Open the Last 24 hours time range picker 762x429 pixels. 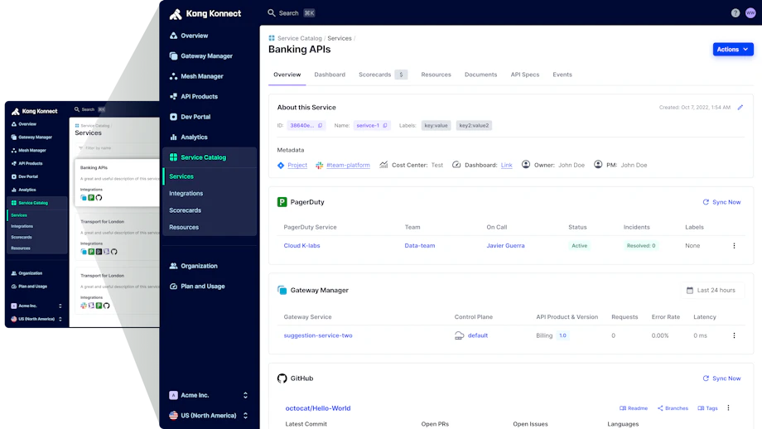(x=712, y=291)
